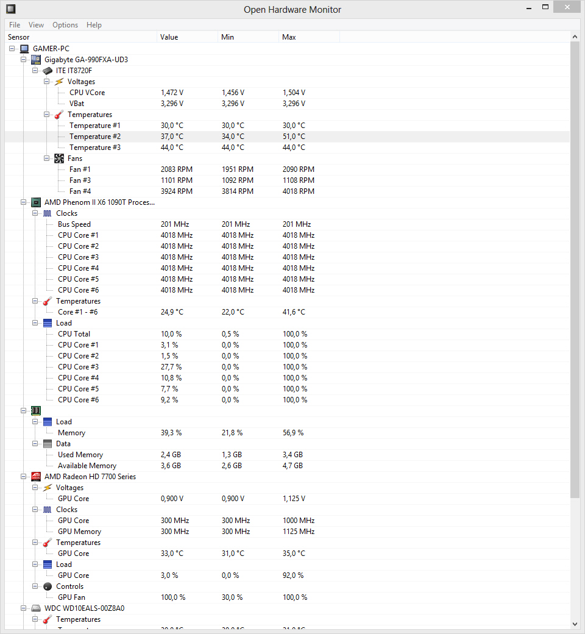This screenshot has width=585, height=634.
Task: Collapse the WDC WD10EALS-00Z8A0 node
Action: coord(23,608)
